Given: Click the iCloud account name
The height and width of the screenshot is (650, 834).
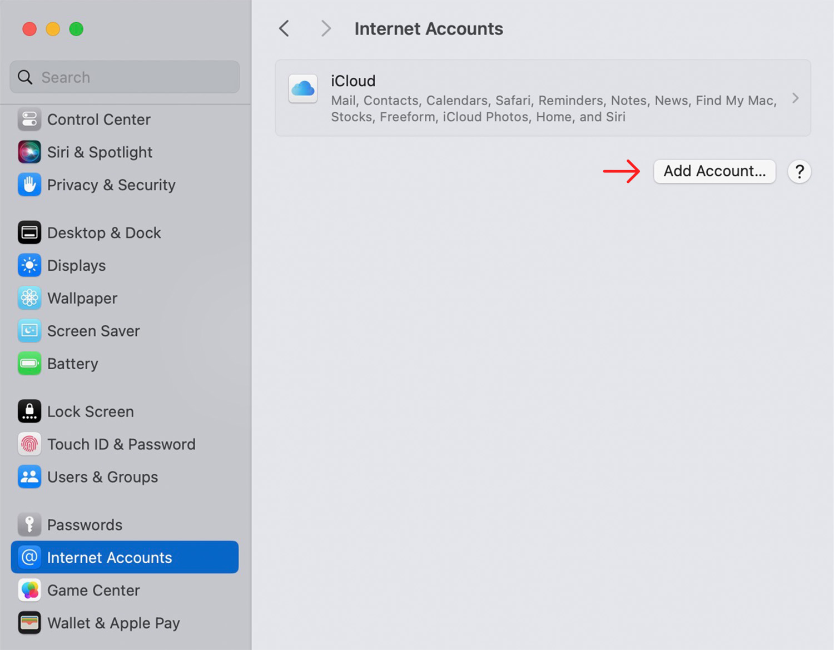Looking at the screenshot, I should (353, 81).
